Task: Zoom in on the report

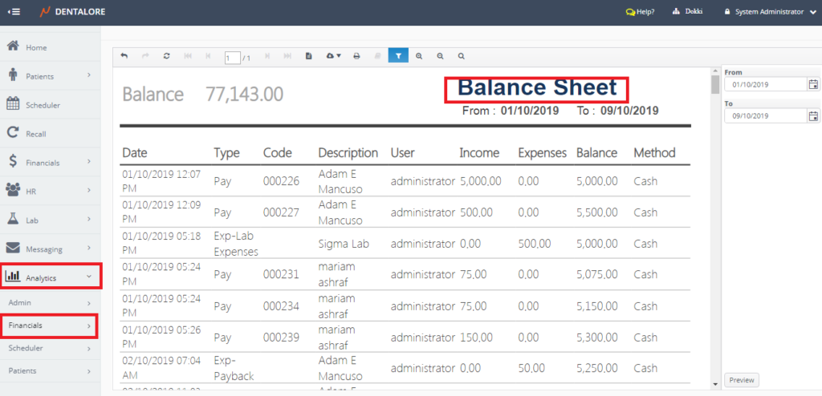Action: pyautogui.click(x=419, y=56)
